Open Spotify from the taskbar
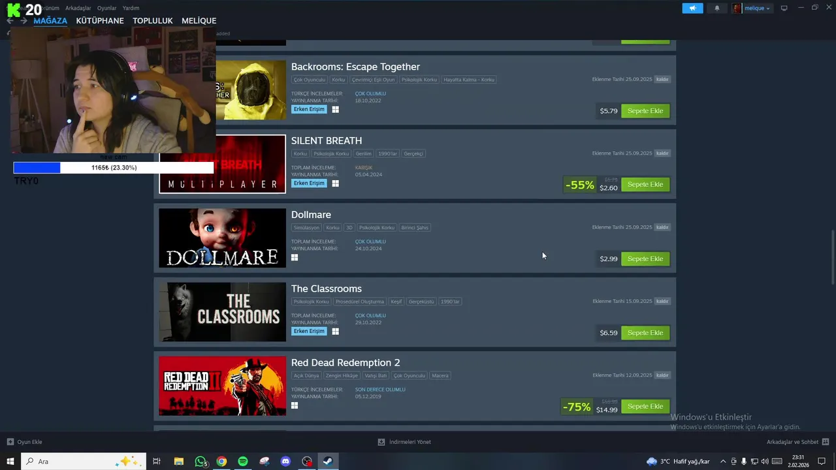 (243, 462)
